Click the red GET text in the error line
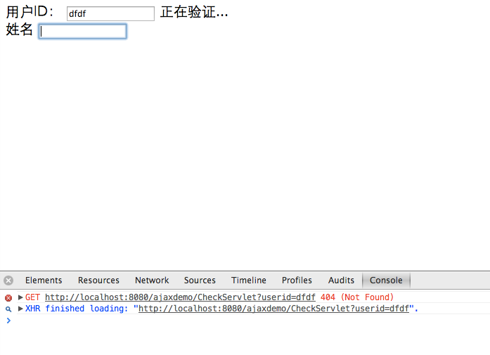Image resolution: width=490 pixels, height=355 pixels. click(x=32, y=297)
